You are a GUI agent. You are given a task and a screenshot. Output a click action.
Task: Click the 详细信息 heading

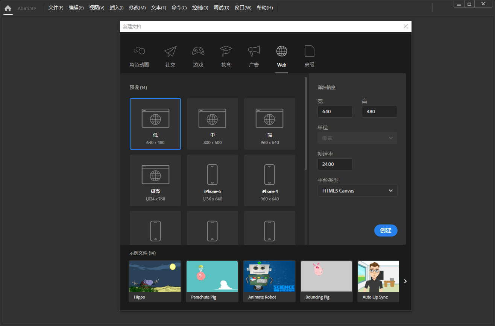pyautogui.click(x=326, y=88)
